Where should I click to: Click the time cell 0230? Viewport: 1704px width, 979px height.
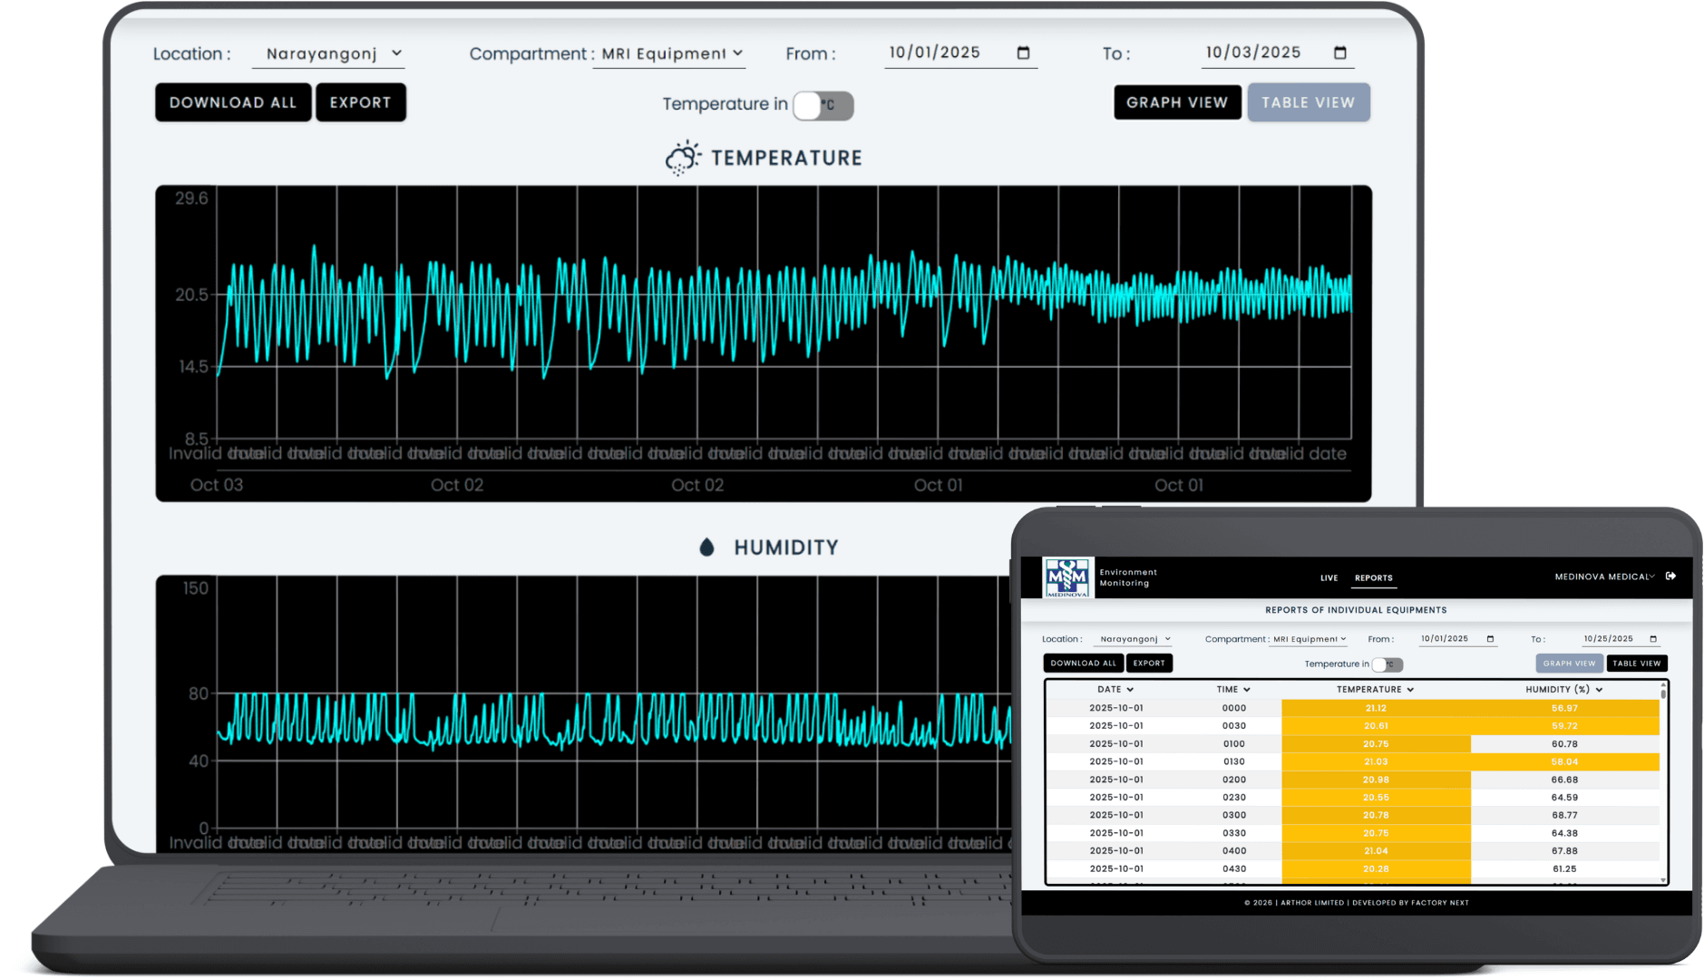[x=1233, y=798]
